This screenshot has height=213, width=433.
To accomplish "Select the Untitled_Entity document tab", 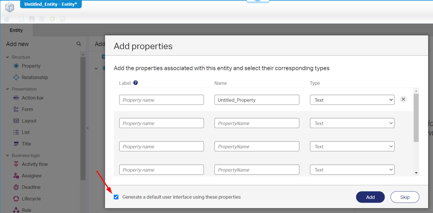I will click(x=51, y=4).
